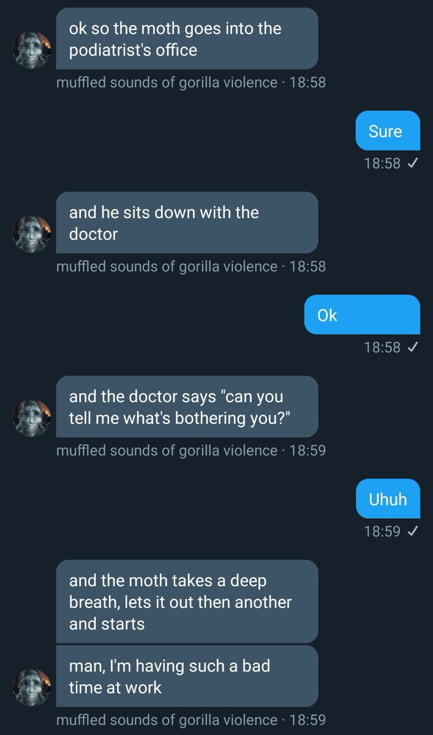Screen dimensions: 433x735
Task: Click the blue "Ok" reply bubble
Action: [362, 315]
